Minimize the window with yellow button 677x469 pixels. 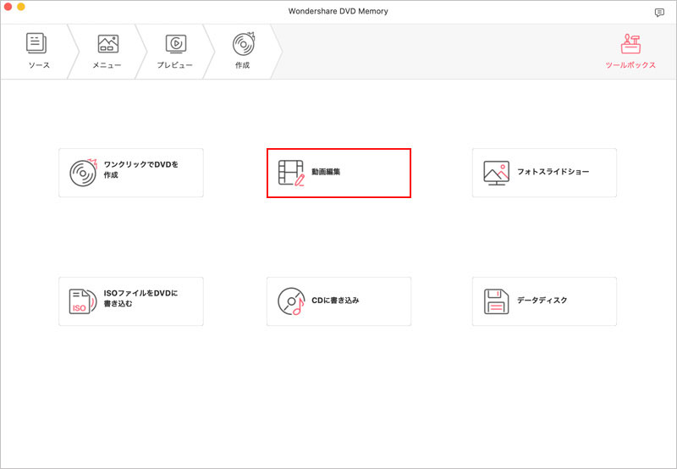pos(20,7)
